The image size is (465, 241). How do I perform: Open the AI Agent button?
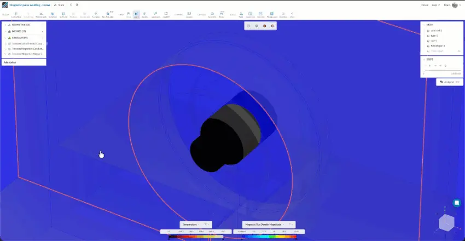click(x=449, y=82)
